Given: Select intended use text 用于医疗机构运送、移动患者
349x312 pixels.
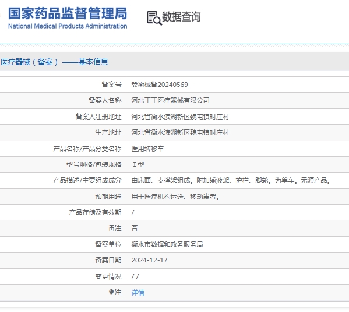Looking at the screenshot, I should tap(175, 197).
